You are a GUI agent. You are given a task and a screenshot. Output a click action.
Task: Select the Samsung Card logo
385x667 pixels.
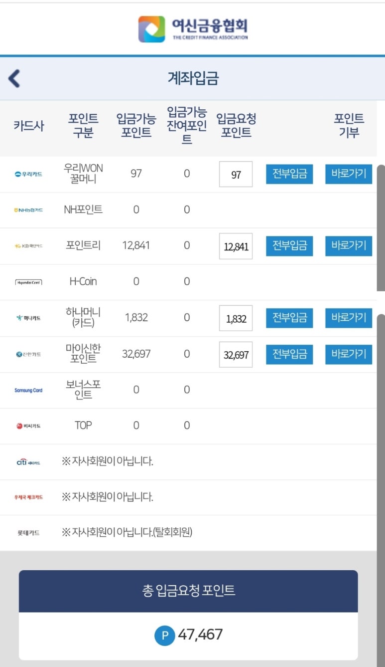(x=28, y=390)
